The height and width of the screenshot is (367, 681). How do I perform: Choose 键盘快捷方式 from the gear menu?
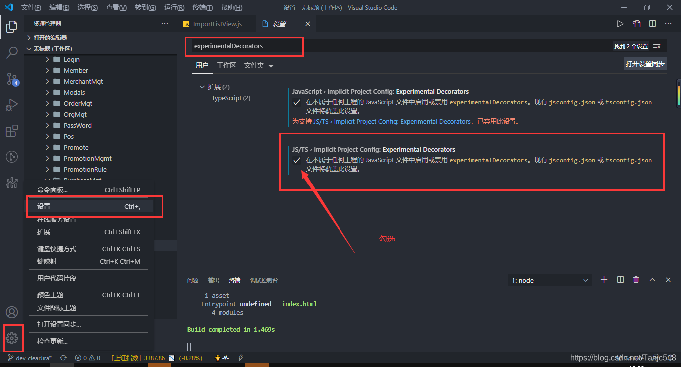tap(89, 249)
